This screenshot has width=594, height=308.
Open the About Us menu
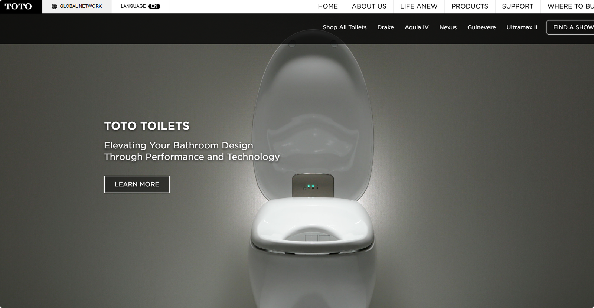[x=369, y=6]
